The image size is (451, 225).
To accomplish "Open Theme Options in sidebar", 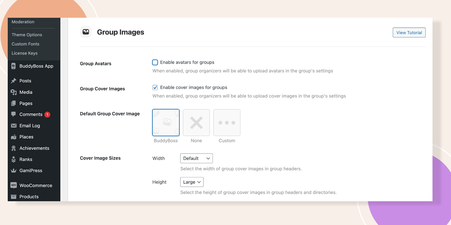I will (x=27, y=35).
